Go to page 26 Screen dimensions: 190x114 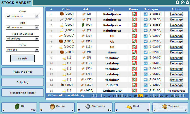click(177, 96)
